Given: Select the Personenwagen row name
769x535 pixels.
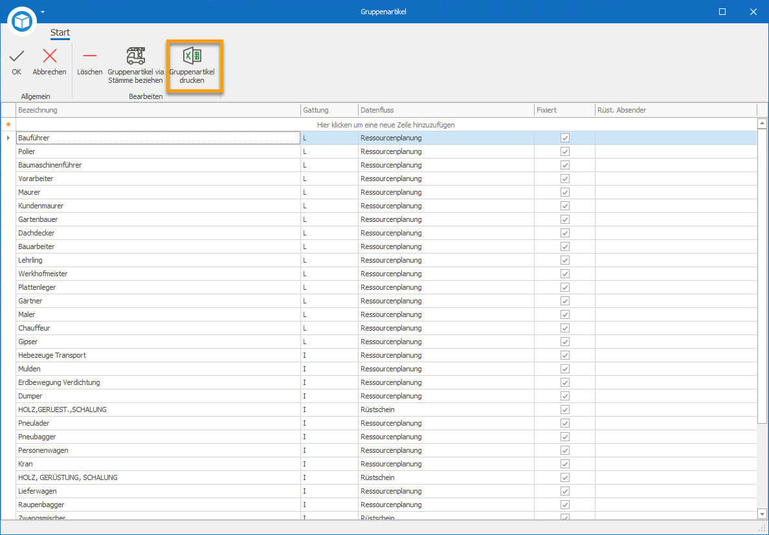Looking at the screenshot, I should [x=43, y=450].
